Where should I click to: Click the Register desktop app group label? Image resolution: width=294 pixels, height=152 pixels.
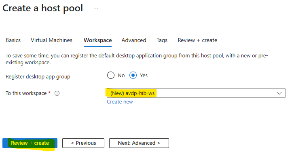pos(38,77)
